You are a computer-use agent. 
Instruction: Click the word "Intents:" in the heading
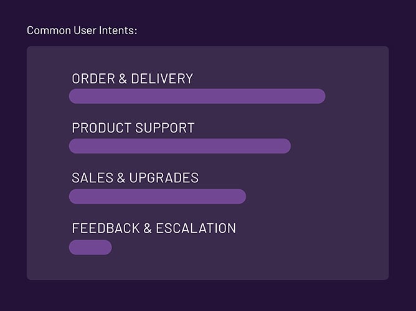coord(120,30)
